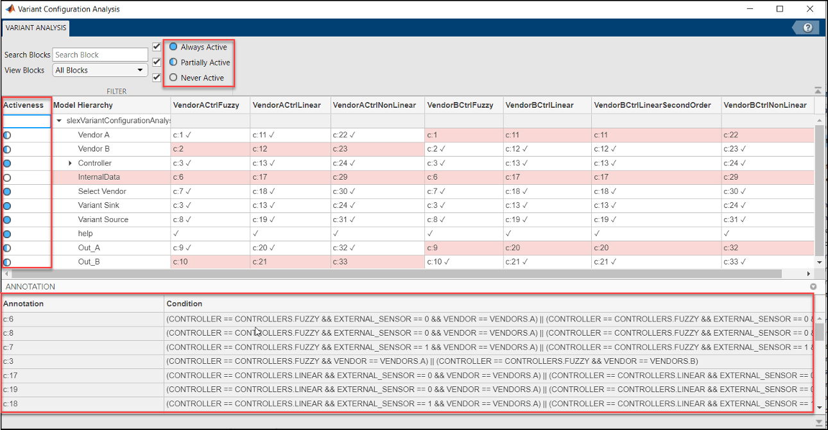Click the activeness icon for InternalData row
This screenshot has width=828, height=430.
point(7,177)
